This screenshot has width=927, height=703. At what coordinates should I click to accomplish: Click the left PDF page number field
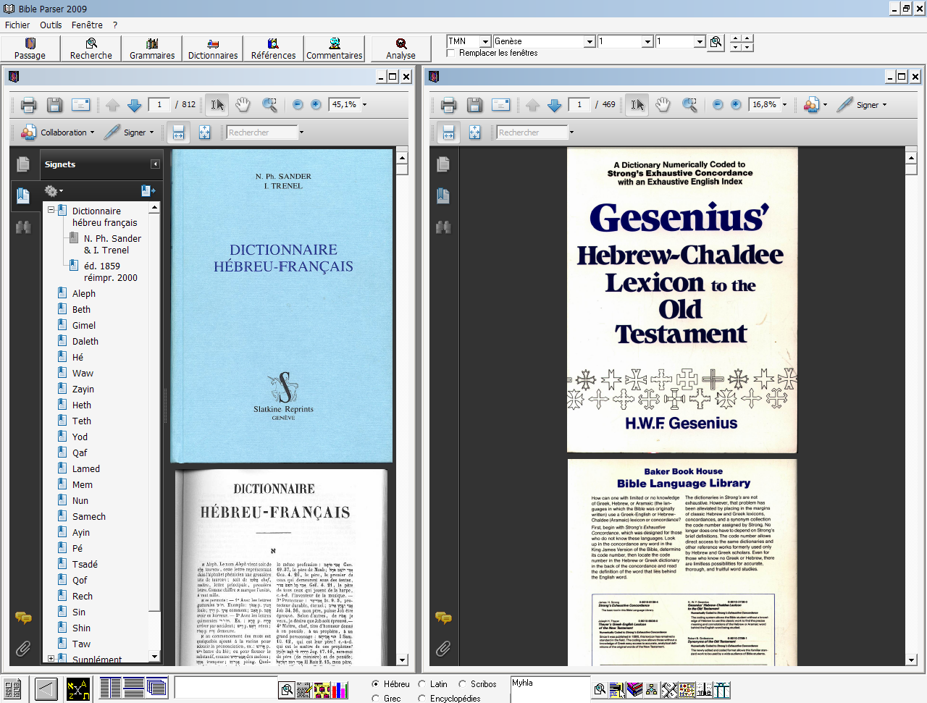(159, 105)
